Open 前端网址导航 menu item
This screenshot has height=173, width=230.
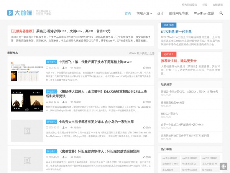pyautogui.click(x=179, y=13)
